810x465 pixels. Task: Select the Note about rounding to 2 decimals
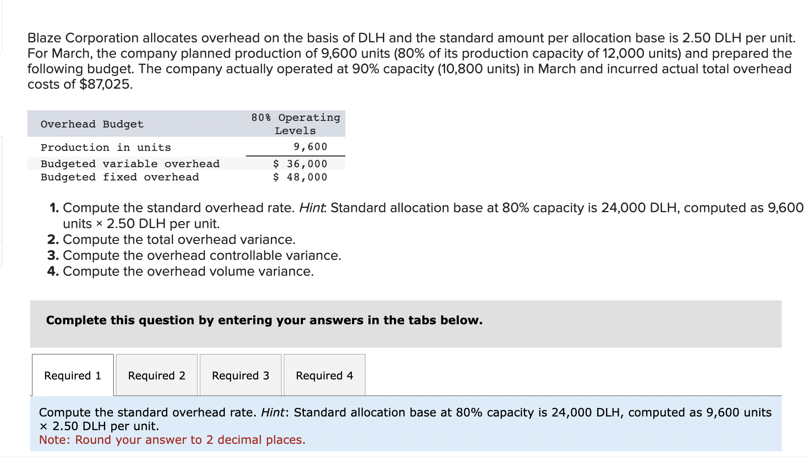pyautogui.click(x=172, y=439)
